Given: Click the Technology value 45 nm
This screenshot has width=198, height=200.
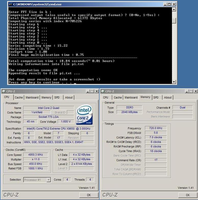Looking at the screenshot, I should coord(31,121).
